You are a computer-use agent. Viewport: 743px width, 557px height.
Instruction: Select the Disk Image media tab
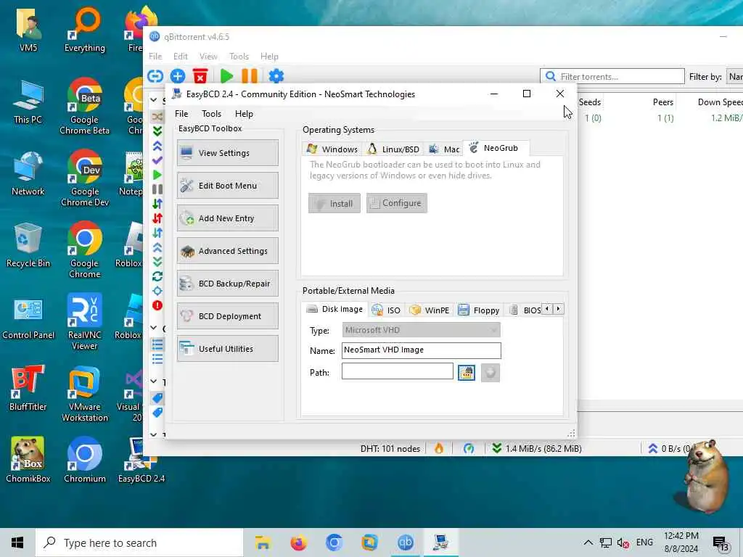[x=334, y=309]
